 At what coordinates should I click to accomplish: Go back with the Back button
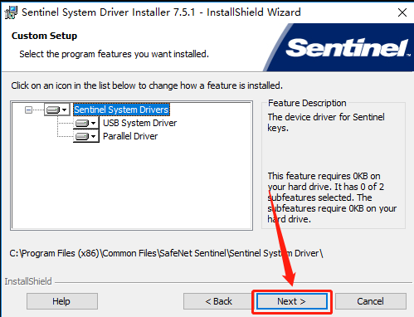(218, 301)
